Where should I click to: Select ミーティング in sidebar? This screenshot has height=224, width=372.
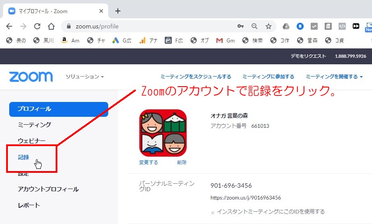click(34, 125)
